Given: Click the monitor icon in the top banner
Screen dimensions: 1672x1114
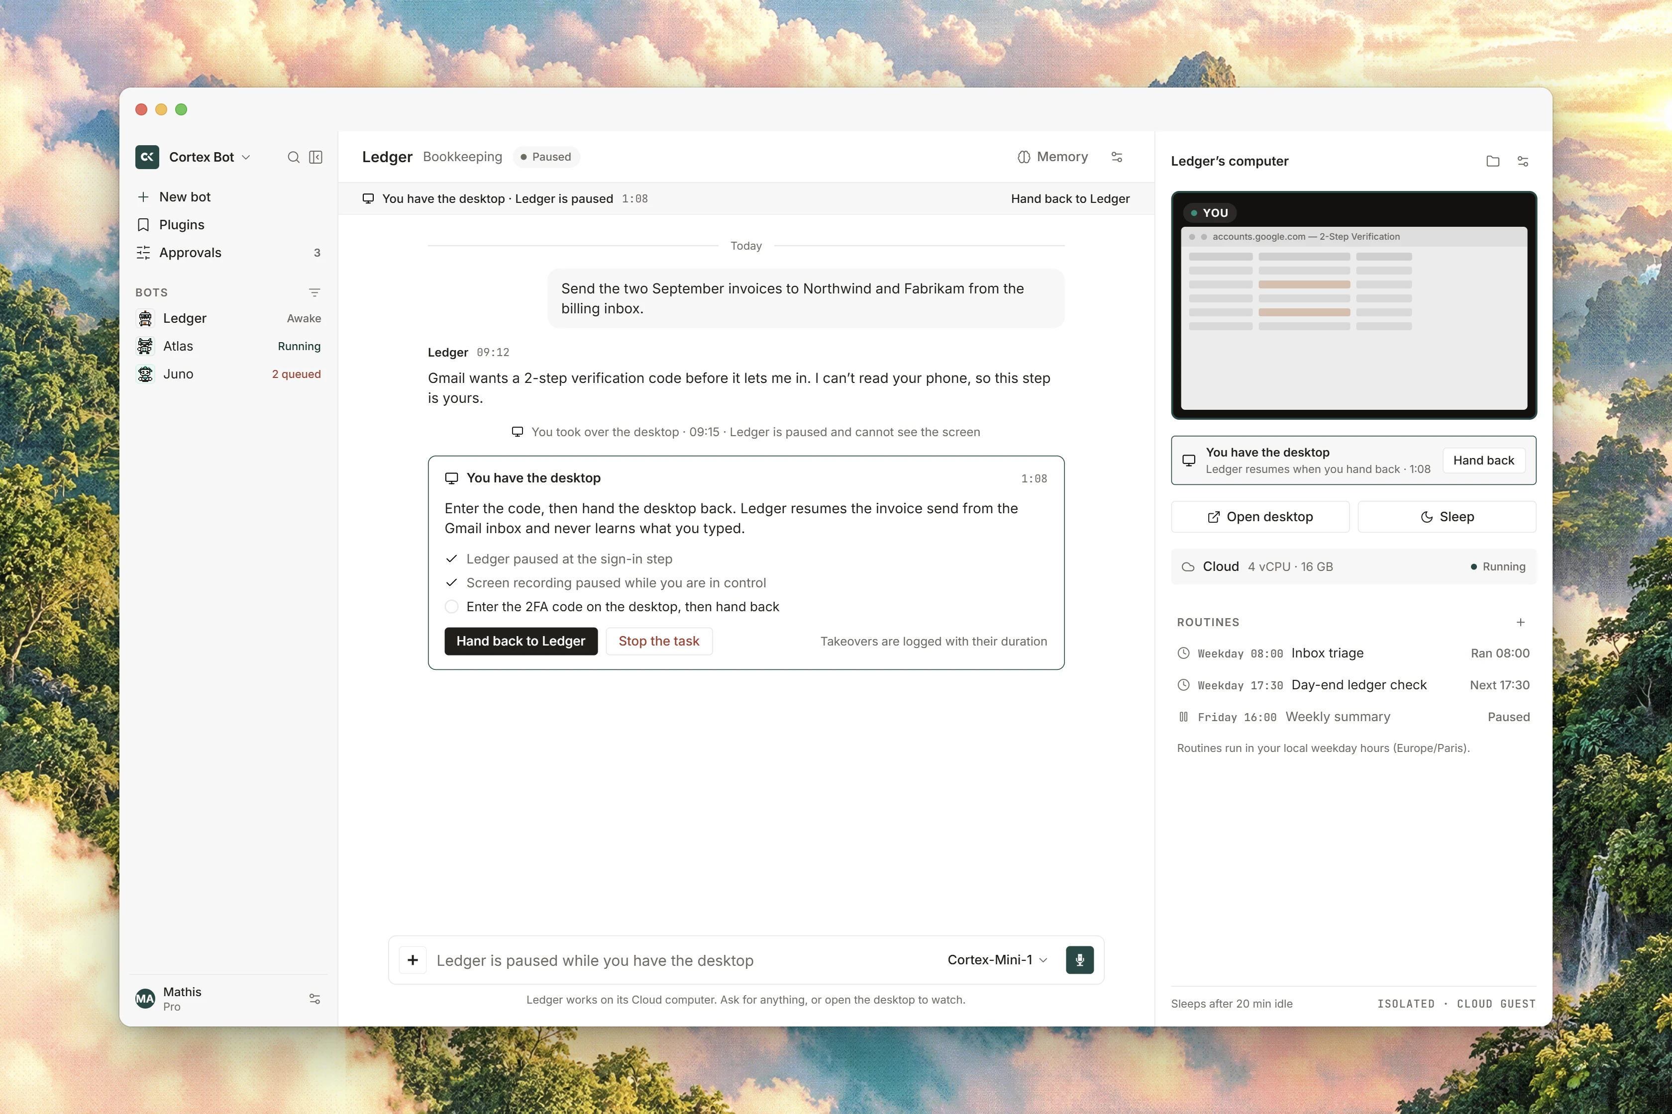Looking at the screenshot, I should coord(368,199).
